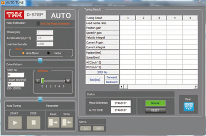Focus the Target time[ms] input field

[x=16, y=84]
